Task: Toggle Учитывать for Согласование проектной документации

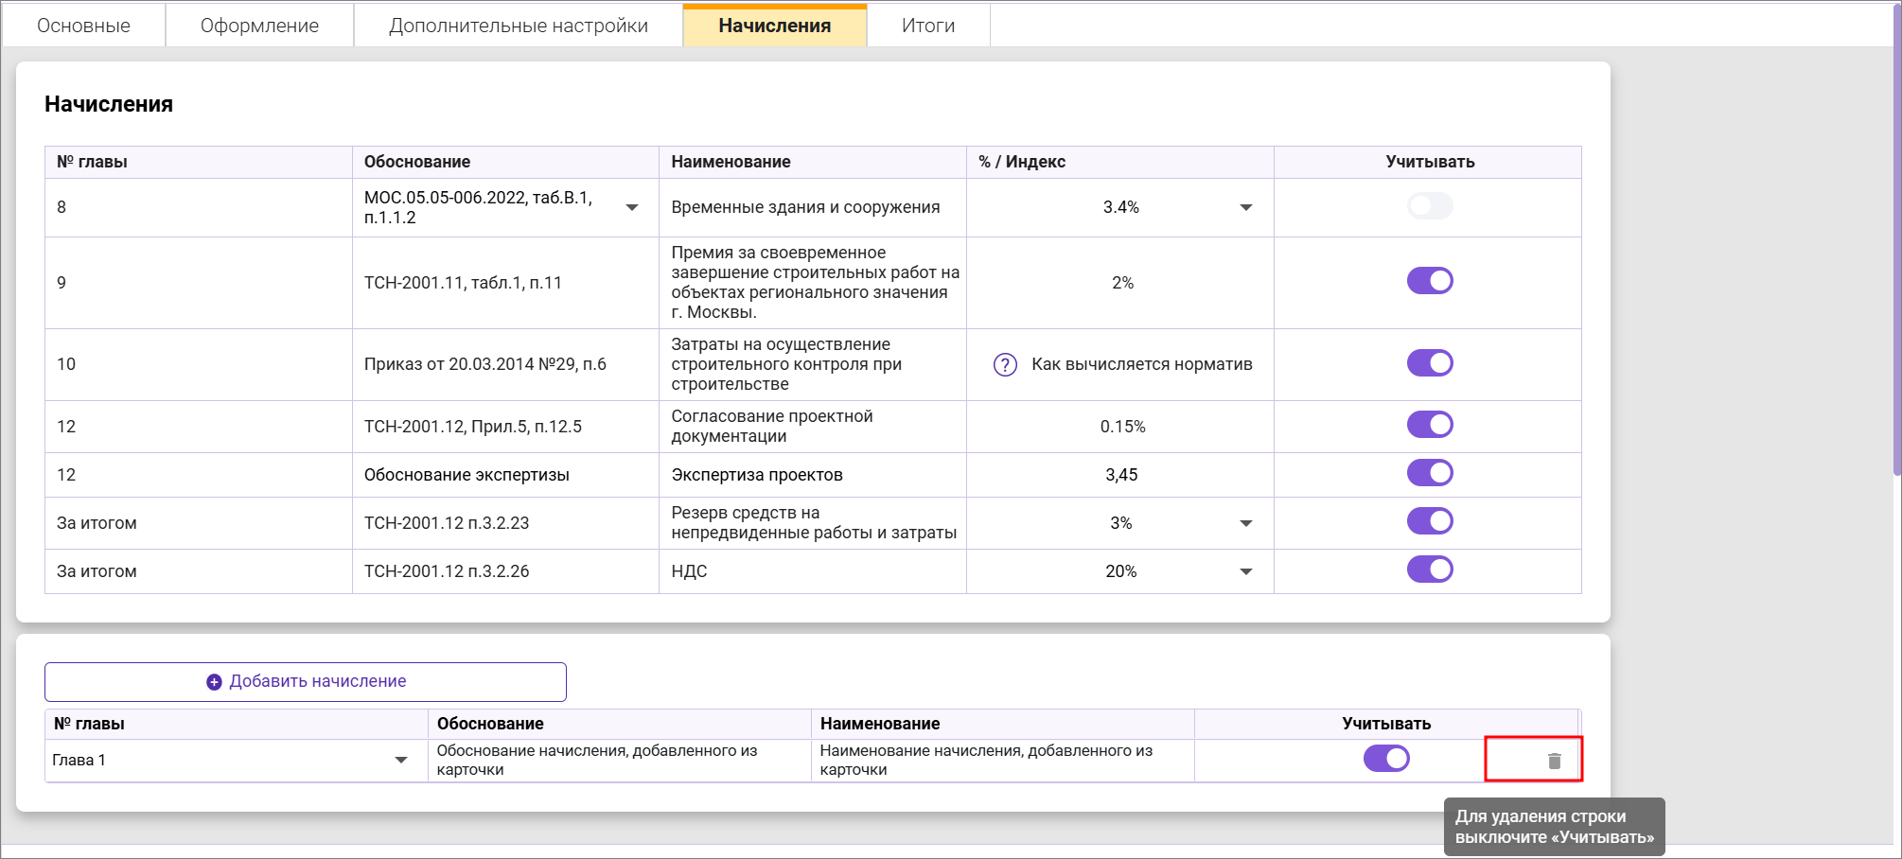Action: (x=1430, y=425)
